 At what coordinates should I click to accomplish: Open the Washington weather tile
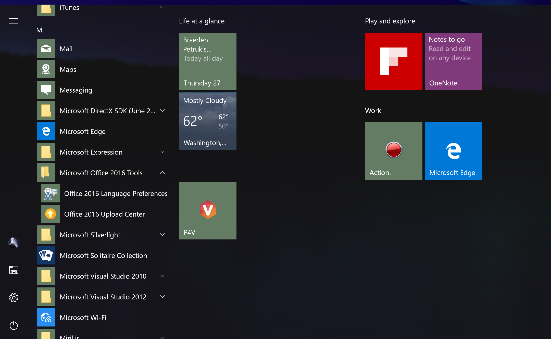pyautogui.click(x=207, y=121)
